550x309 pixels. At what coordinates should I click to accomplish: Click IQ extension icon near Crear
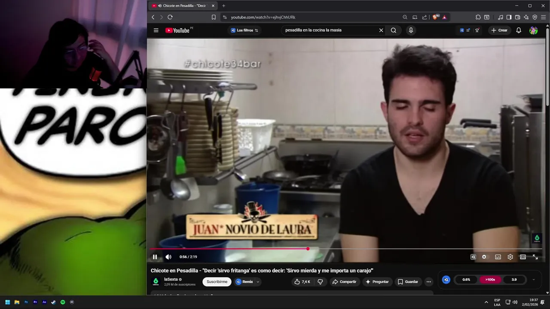click(462, 30)
